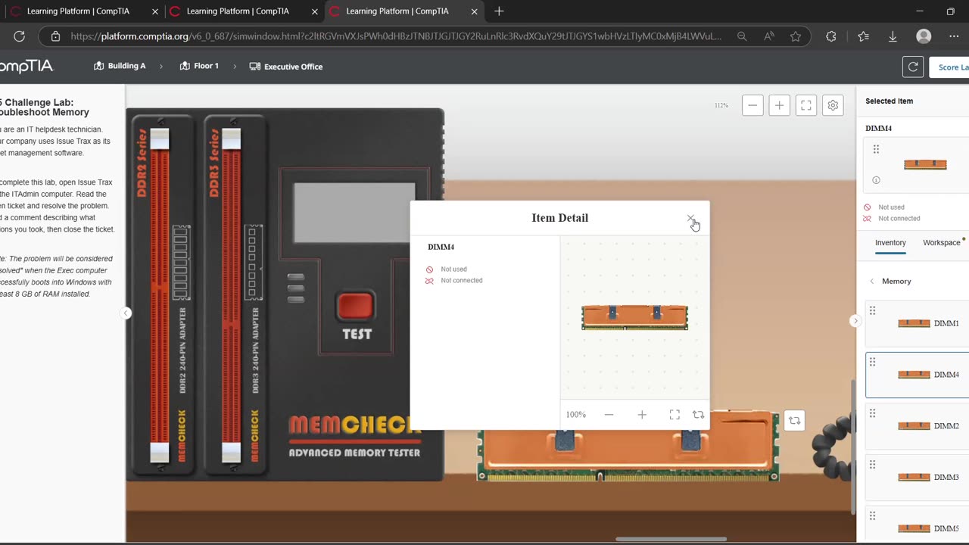Open the browser zoom indicator
This screenshot has height=545, width=969.
(742, 36)
